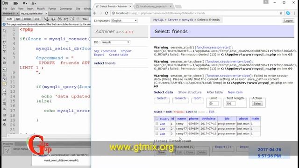The width and height of the screenshot is (299, 168).
Task: Open the DB dropdown showing ramydb
Action: (115, 42)
